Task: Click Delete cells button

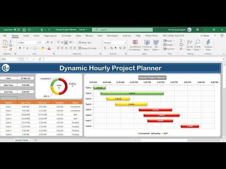Action: pos(169,45)
